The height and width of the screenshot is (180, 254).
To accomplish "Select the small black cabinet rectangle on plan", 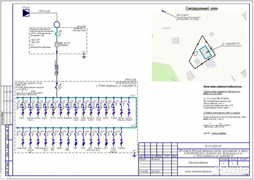I will click(196, 53).
